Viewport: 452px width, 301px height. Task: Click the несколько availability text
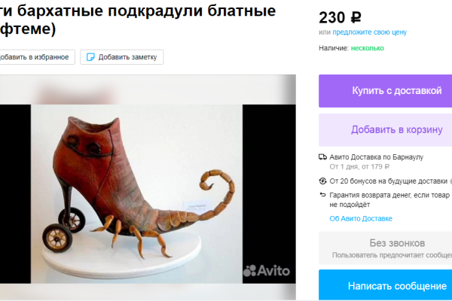pos(368,48)
